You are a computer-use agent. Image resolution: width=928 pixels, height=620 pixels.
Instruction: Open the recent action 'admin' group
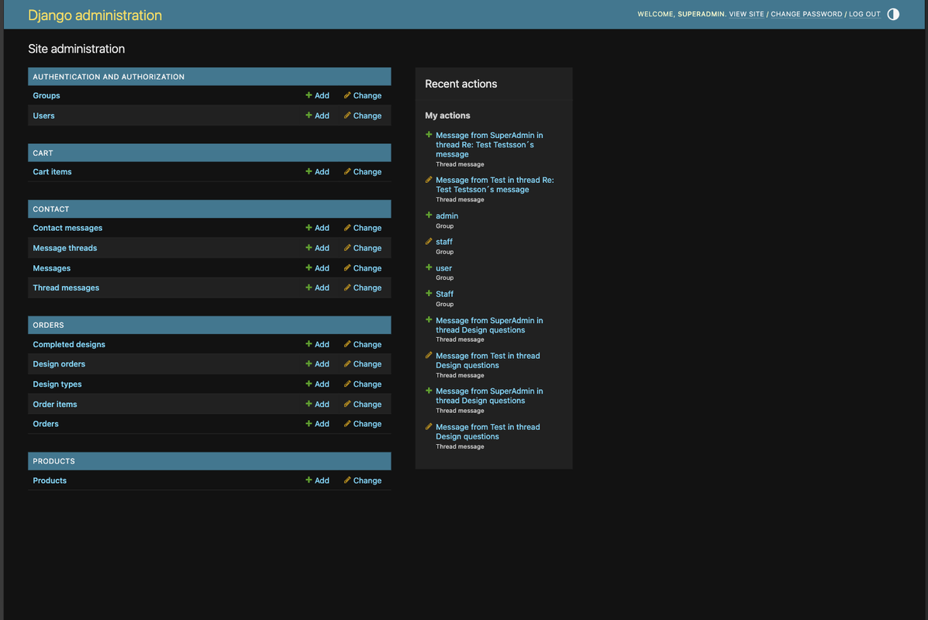[447, 216]
